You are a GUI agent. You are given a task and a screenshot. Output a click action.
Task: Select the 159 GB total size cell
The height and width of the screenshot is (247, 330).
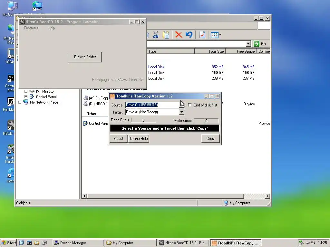click(x=218, y=73)
